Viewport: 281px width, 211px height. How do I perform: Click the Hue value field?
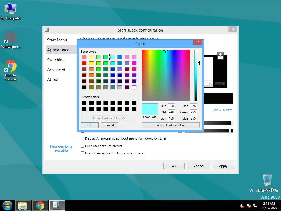pos(172,106)
